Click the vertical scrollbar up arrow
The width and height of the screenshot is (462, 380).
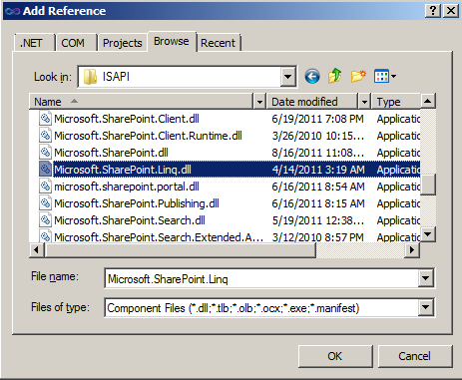pos(428,101)
